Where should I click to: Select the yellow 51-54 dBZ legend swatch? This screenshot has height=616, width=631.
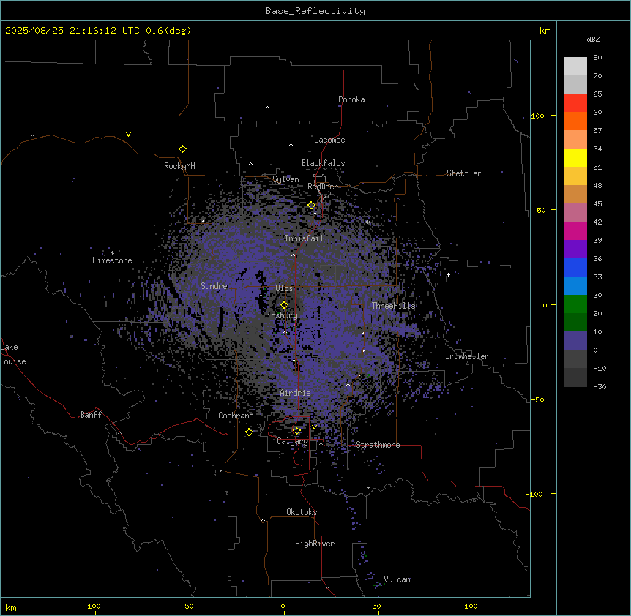(x=575, y=157)
